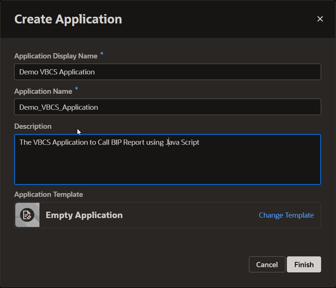Click the Application Template label
This screenshot has width=336, height=288.
49,194
